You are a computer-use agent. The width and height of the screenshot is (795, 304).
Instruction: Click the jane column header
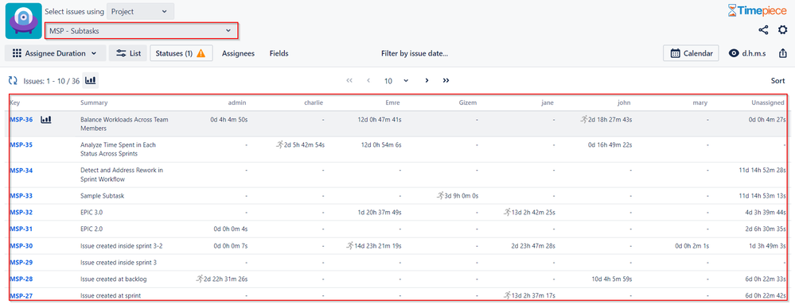point(548,102)
